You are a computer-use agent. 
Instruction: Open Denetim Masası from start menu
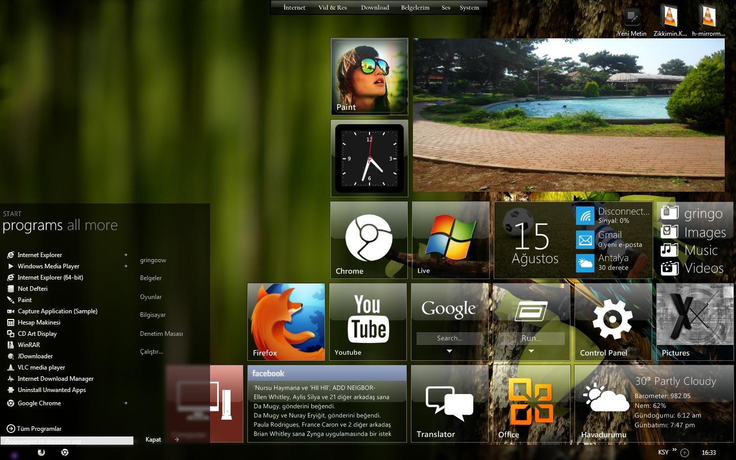point(162,334)
